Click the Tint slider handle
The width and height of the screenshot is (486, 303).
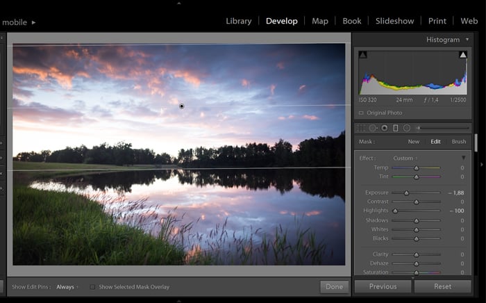pyautogui.click(x=417, y=177)
